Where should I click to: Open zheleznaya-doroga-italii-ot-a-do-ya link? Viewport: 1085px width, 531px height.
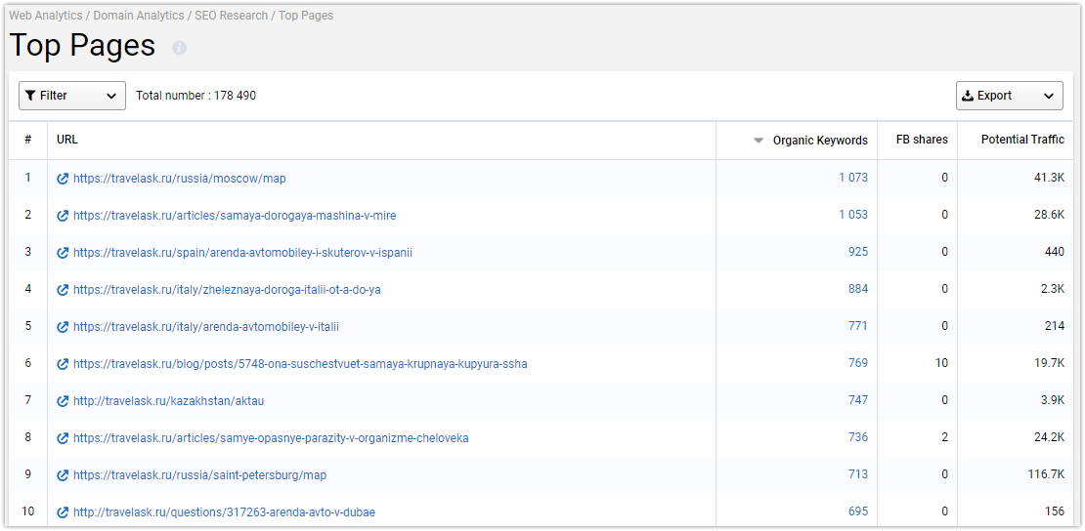pos(227,291)
